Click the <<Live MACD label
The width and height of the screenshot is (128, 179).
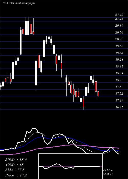[108, 172]
